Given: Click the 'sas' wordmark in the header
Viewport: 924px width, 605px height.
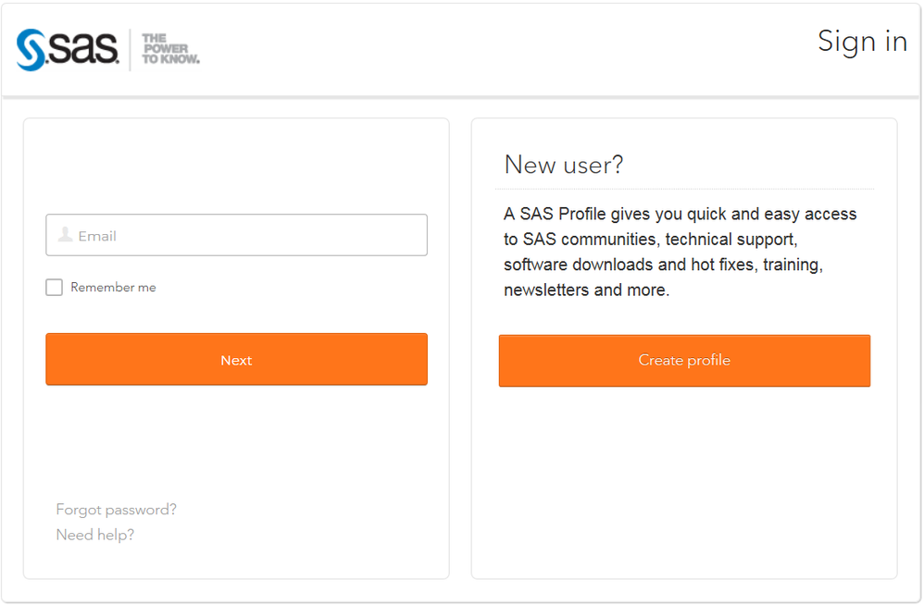Looking at the screenshot, I should 83,49.
